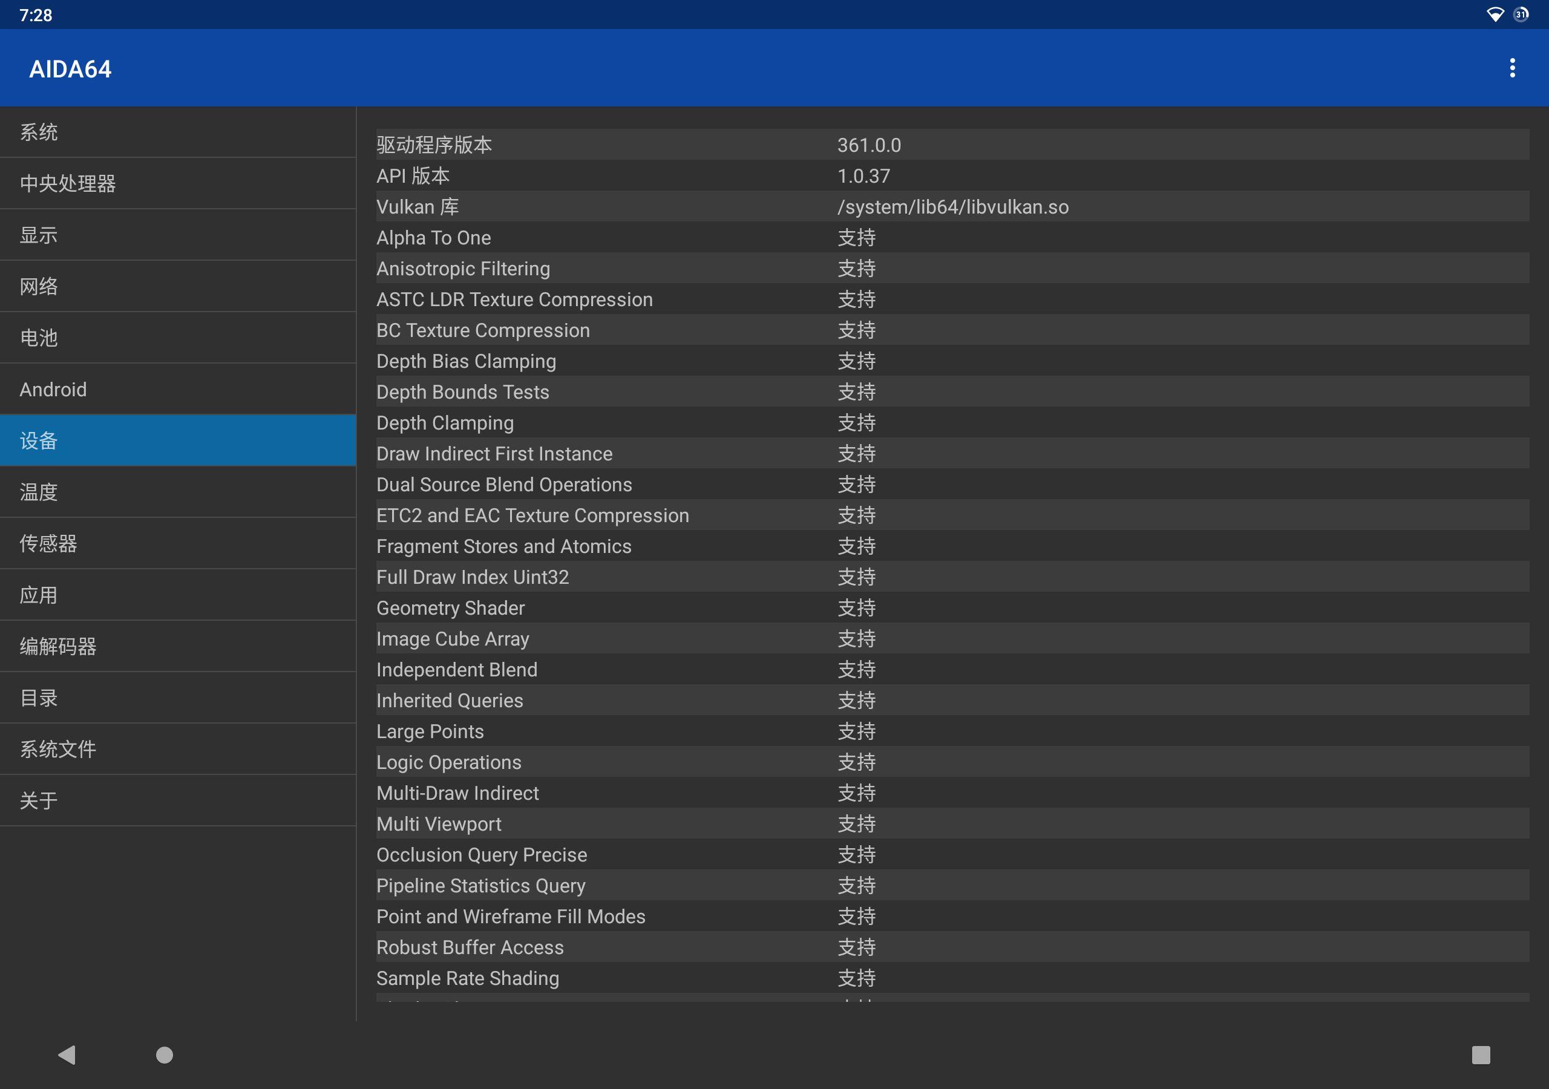Open the 温度 section
This screenshot has width=1549, height=1089.
pyautogui.click(x=177, y=492)
